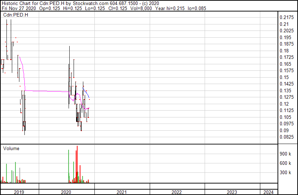Select the 2020 year segment
The height and width of the screenshot is (195, 298).
pyautogui.click(x=66, y=192)
